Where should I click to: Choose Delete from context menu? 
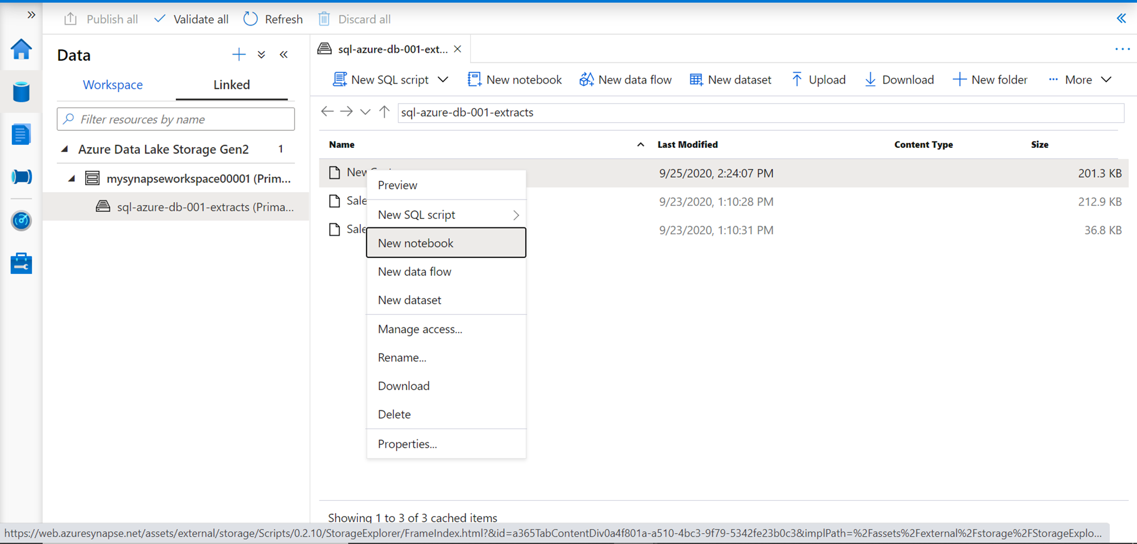point(446,414)
